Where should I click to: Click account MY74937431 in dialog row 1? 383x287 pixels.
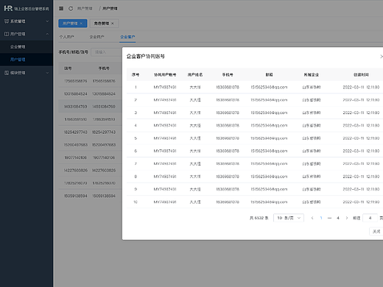point(165,88)
